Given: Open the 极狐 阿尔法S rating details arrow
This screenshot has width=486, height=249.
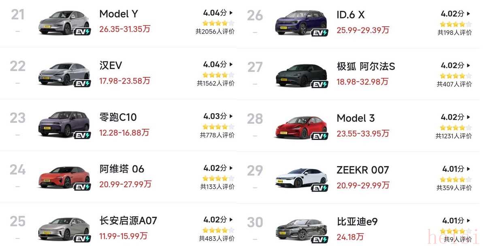Looking at the screenshot, I should point(469,65).
